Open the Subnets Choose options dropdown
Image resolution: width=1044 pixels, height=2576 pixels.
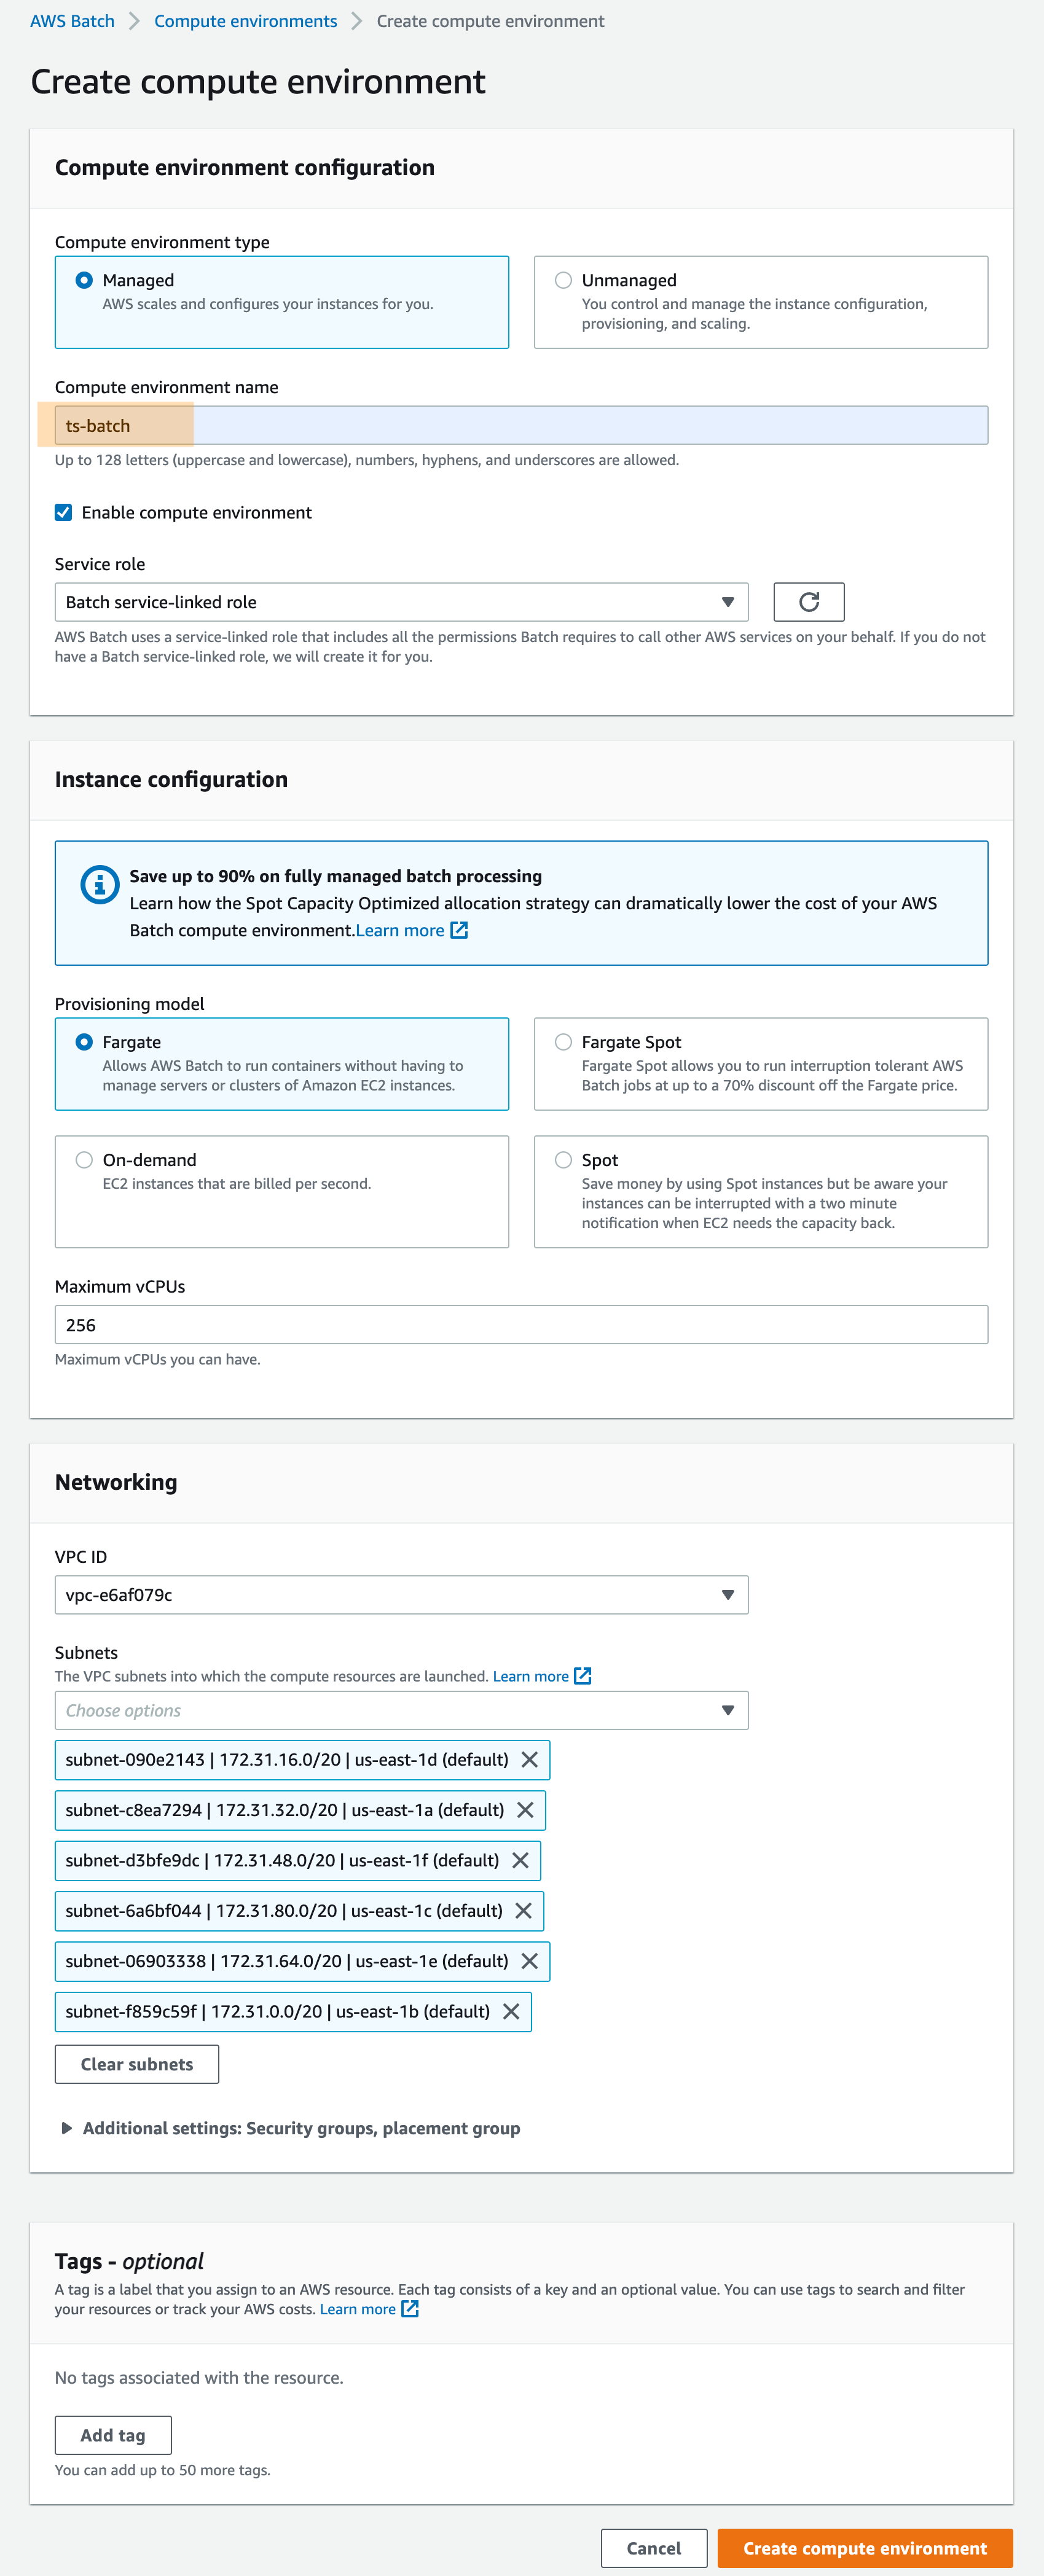pos(401,1710)
